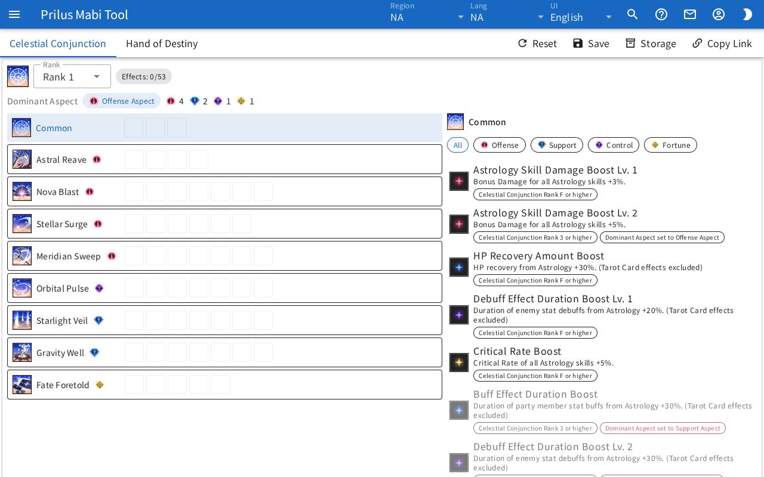
Task: Open the help question mark icon
Action: coord(661,14)
